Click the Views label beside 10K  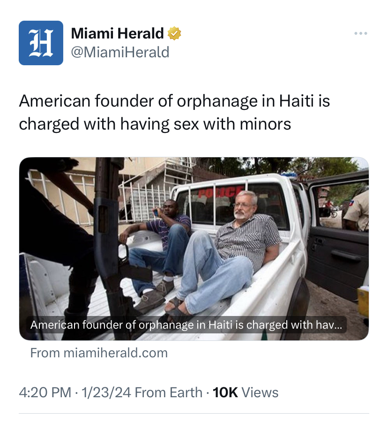[x=260, y=393]
